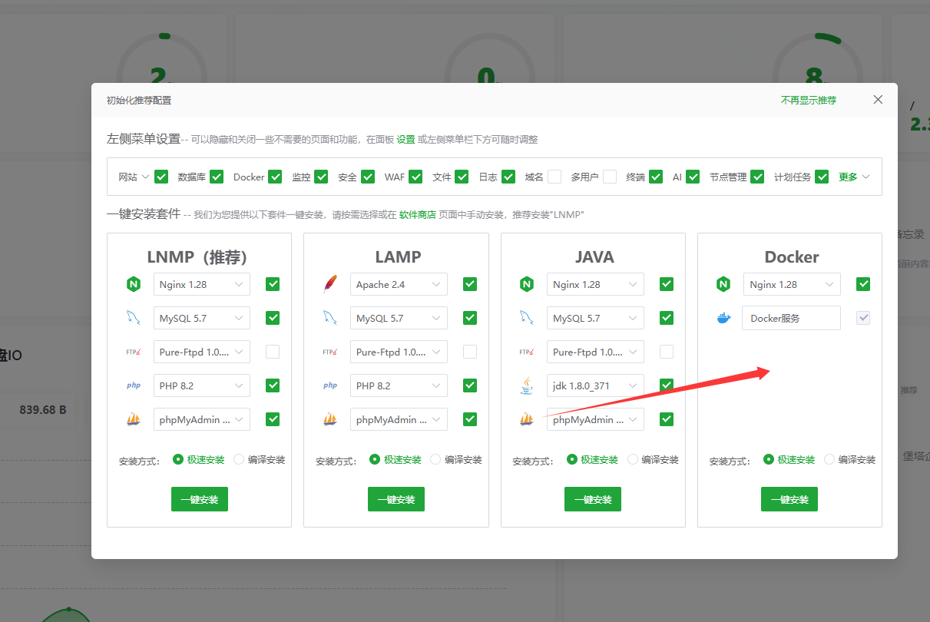930x622 pixels.
Task: Click the MySQL dolphin icon in LNMP card
Action: pos(134,318)
